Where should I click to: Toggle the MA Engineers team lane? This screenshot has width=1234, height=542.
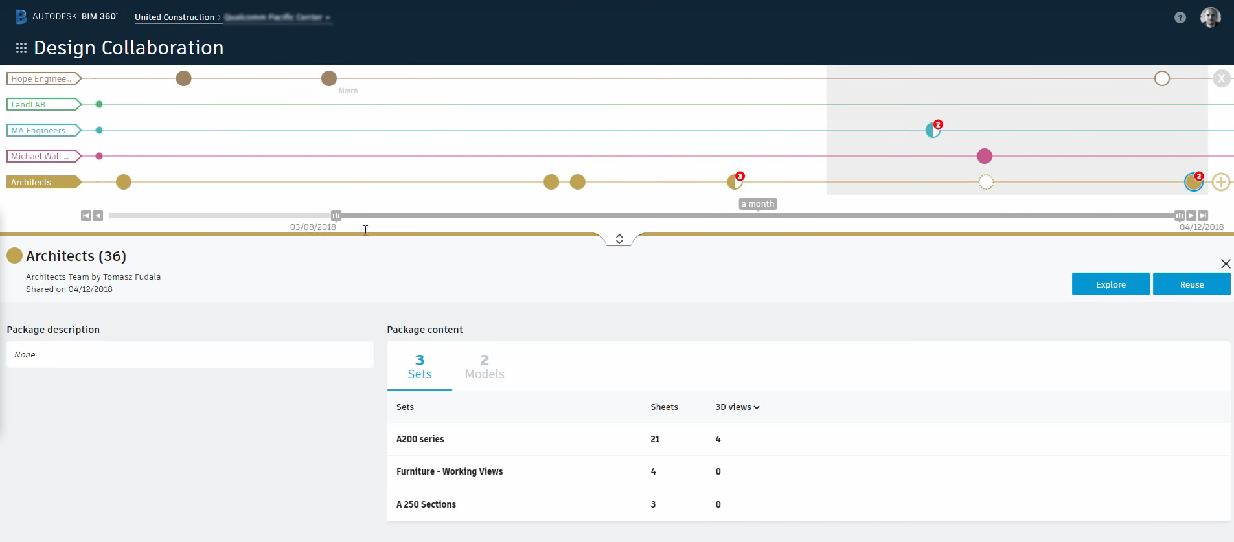[43, 130]
